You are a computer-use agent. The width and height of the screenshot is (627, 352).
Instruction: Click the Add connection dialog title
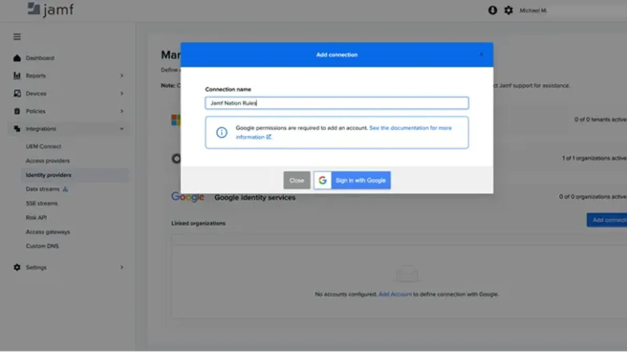(337, 55)
